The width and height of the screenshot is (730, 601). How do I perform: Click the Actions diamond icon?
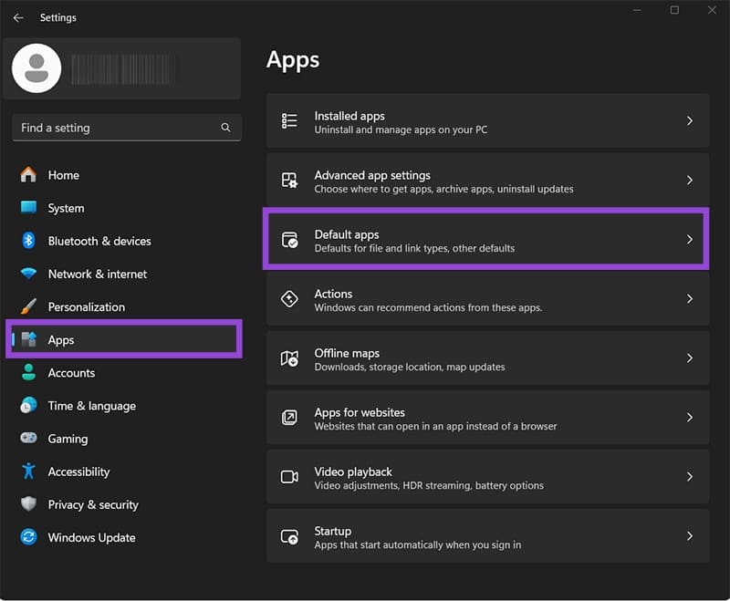289,298
